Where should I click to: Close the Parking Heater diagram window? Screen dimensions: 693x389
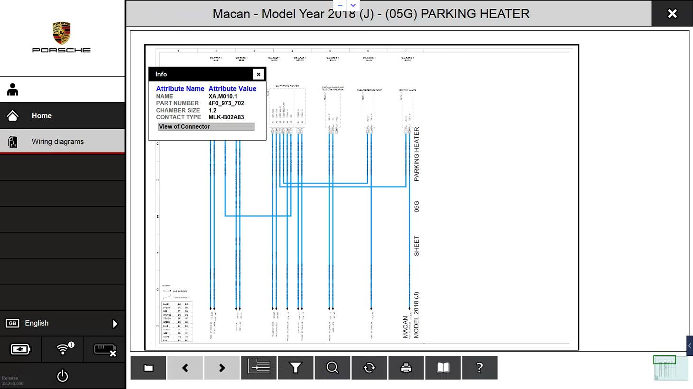coord(672,13)
